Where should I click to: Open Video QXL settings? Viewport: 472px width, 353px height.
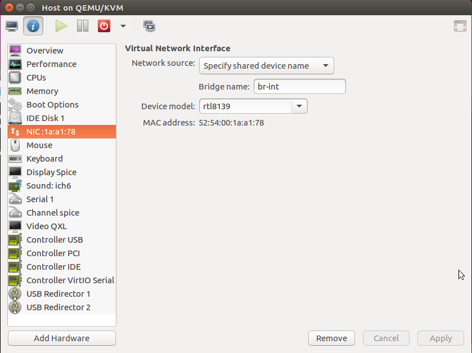(x=62, y=226)
